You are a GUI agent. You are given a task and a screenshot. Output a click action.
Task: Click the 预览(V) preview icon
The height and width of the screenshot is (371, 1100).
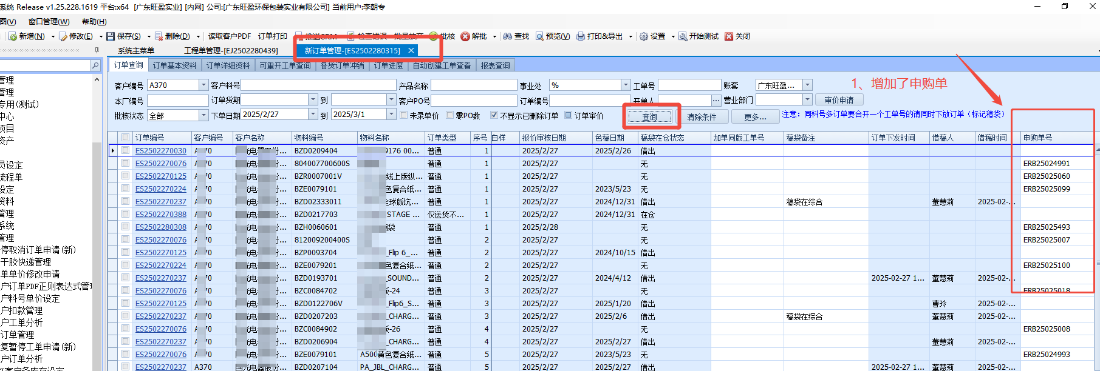click(539, 36)
